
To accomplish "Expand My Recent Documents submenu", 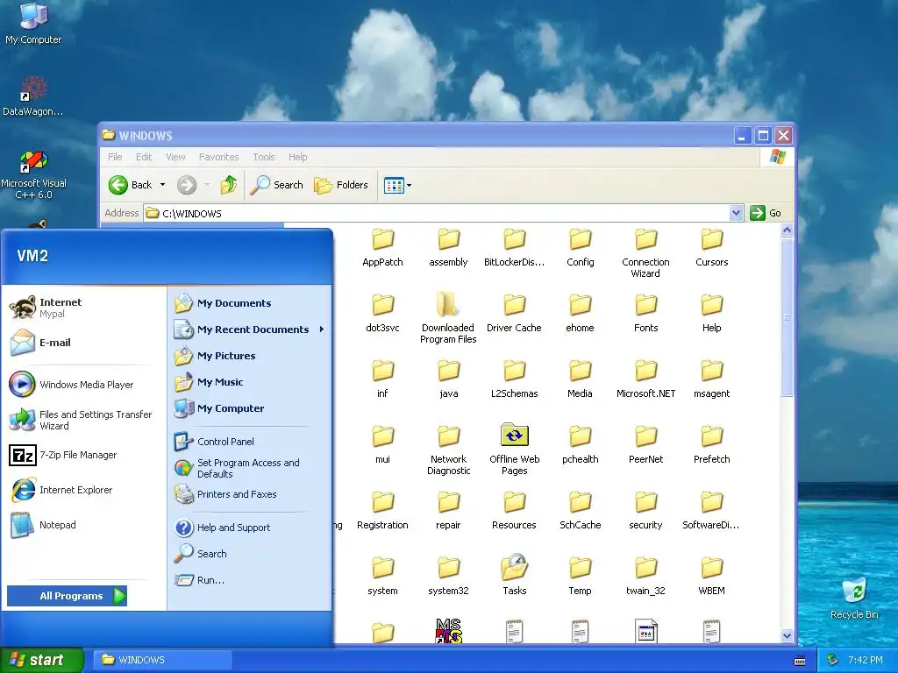I will coord(250,329).
